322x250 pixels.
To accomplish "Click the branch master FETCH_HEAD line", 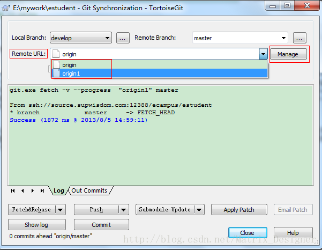I will (x=92, y=113).
